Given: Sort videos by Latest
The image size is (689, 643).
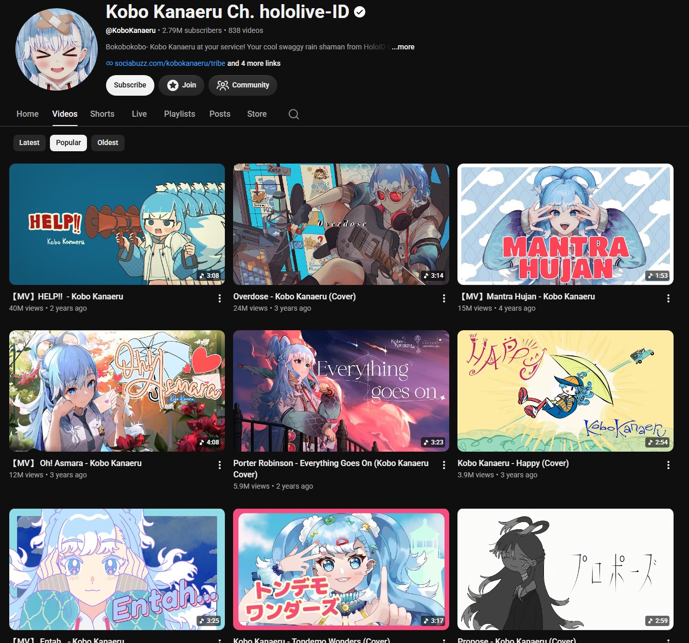Looking at the screenshot, I should 29,143.
